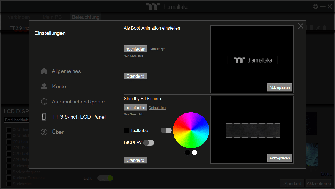Close the Einstellungen dialog with the X
The height and width of the screenshot is (189, 335).
coord(301,26)
